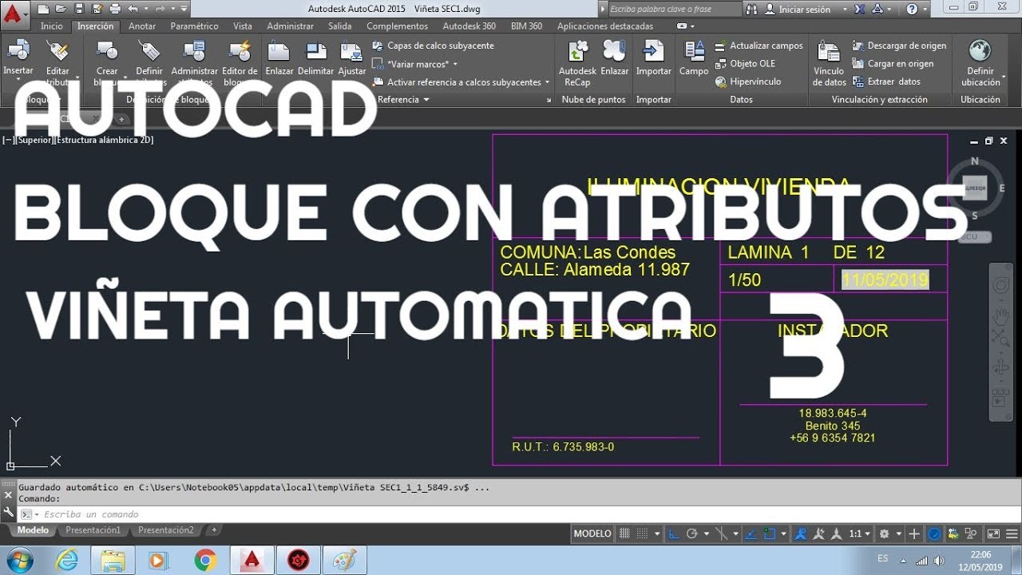Image resolution: width=1022 pixels, height=575 pixels.
Task: Click the Print (plot) icon in quick access
Action: click(x=114, y=10)
